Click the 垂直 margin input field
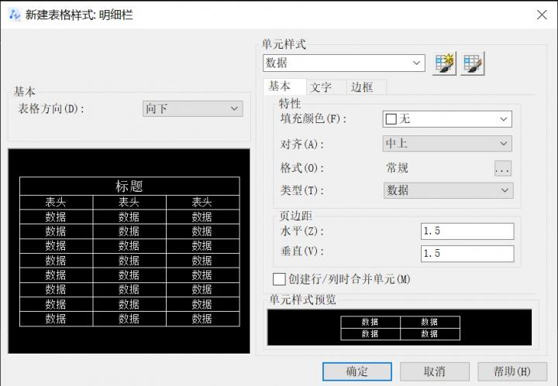This screenshot has height=386, width=558. click(467, 253)
